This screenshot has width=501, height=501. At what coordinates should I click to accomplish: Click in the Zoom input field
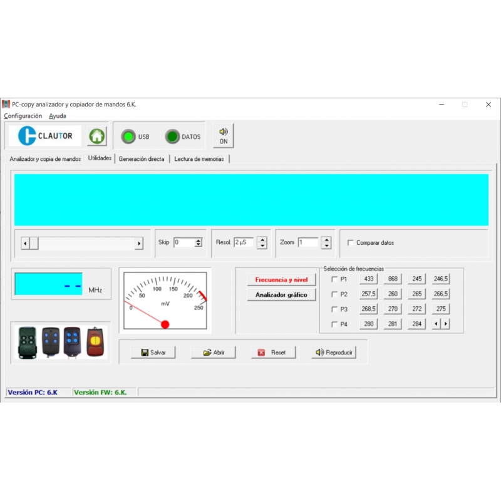pyautogui.click(x=308, y=242)
